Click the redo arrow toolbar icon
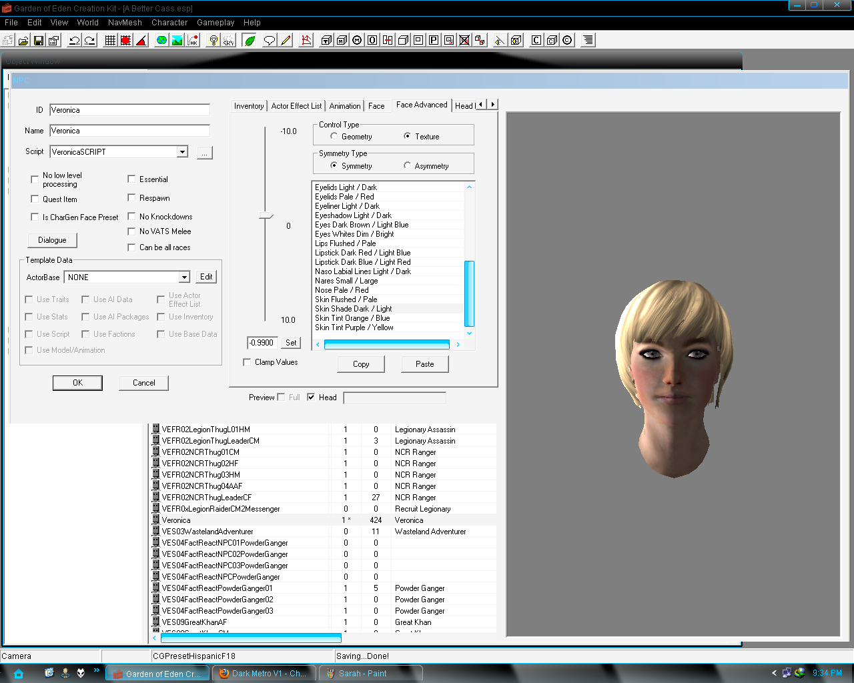This screenshot has width=854, height=683. click(90, 41)
